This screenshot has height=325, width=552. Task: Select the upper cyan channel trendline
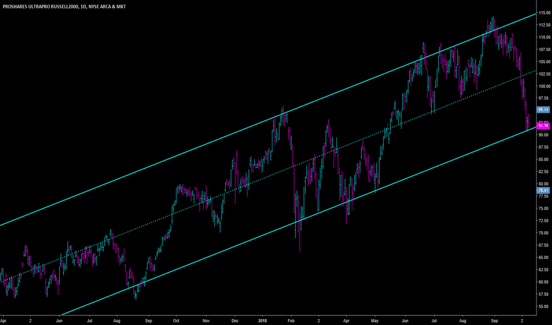[x=268, y=120]
